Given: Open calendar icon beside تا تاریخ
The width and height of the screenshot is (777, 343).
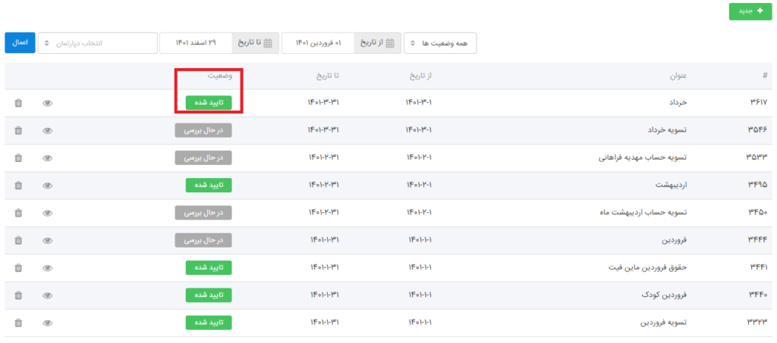Looking at the screenshot, I should click(x=268, y=43).
